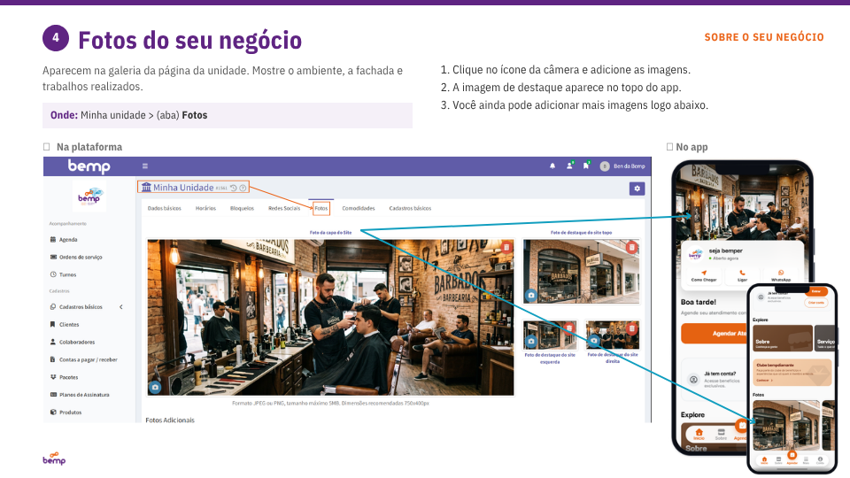
Task: Tap the center Agendar icon on small phone
Action: pyautogui.click(x=792, y=455)
